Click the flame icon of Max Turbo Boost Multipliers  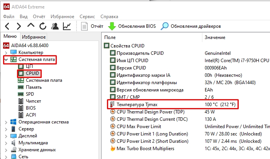coord(113,149)
